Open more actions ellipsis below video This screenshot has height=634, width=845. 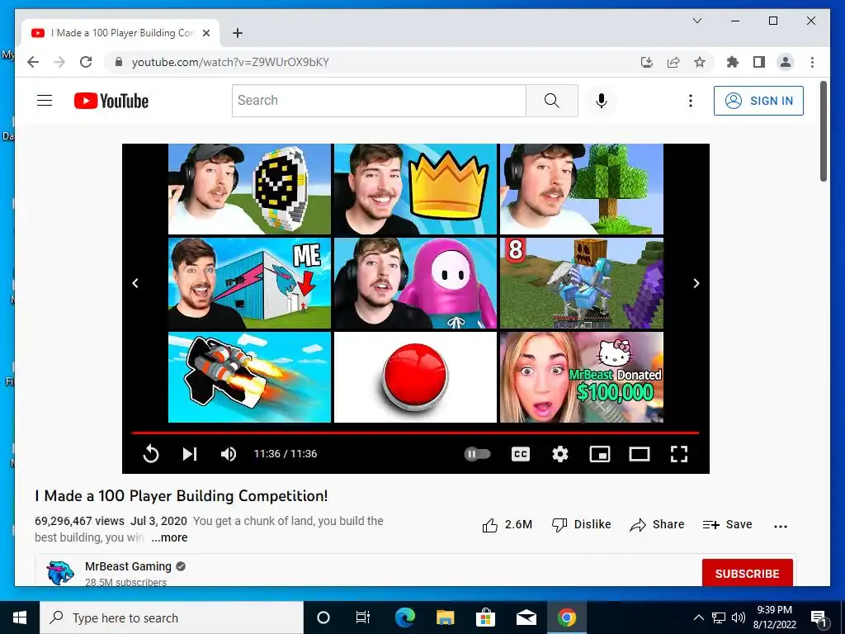pos(781,526)
